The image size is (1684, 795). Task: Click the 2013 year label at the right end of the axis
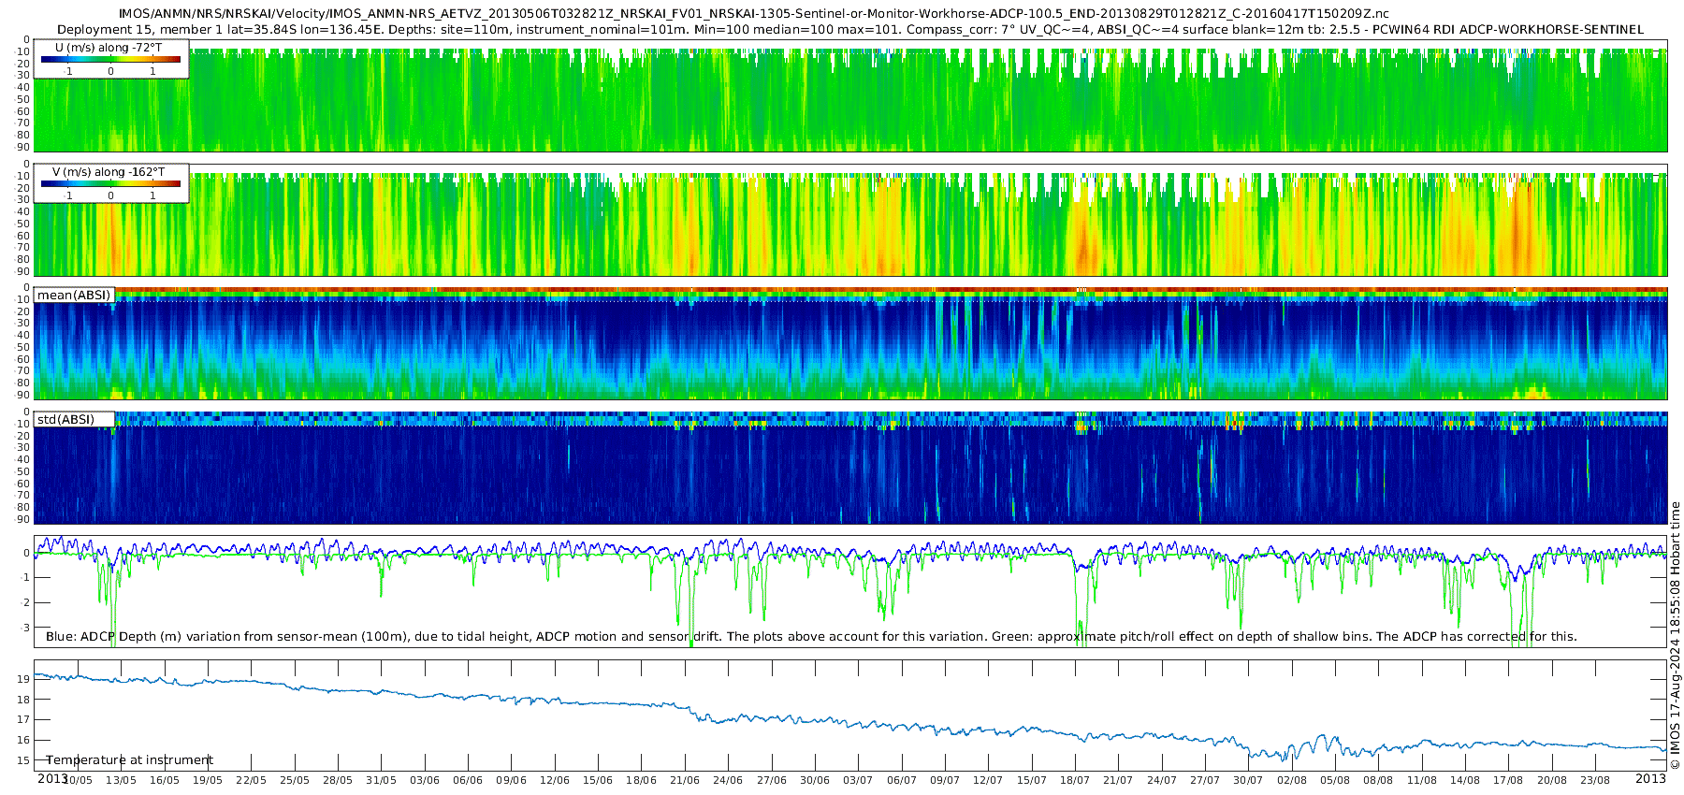click(1650, 779)
